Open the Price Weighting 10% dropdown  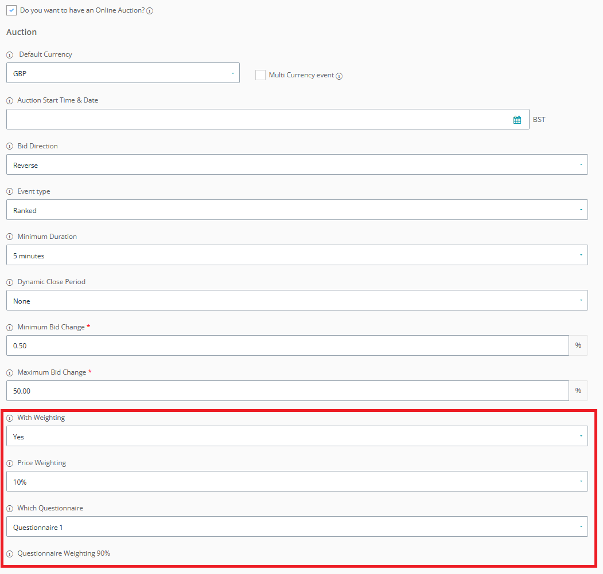click(297, 481)
